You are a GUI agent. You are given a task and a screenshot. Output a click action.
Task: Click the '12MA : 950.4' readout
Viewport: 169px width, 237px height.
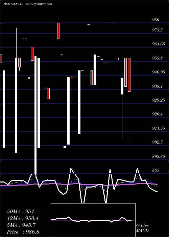tap(23, 218)
